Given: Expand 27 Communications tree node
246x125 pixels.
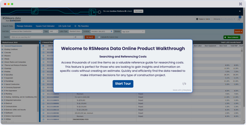Looking at the screenshot, I should coord(2,106).
